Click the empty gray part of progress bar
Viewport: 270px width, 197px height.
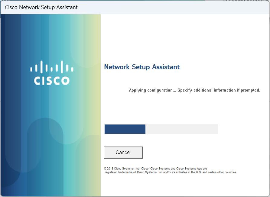click(182, 129)
